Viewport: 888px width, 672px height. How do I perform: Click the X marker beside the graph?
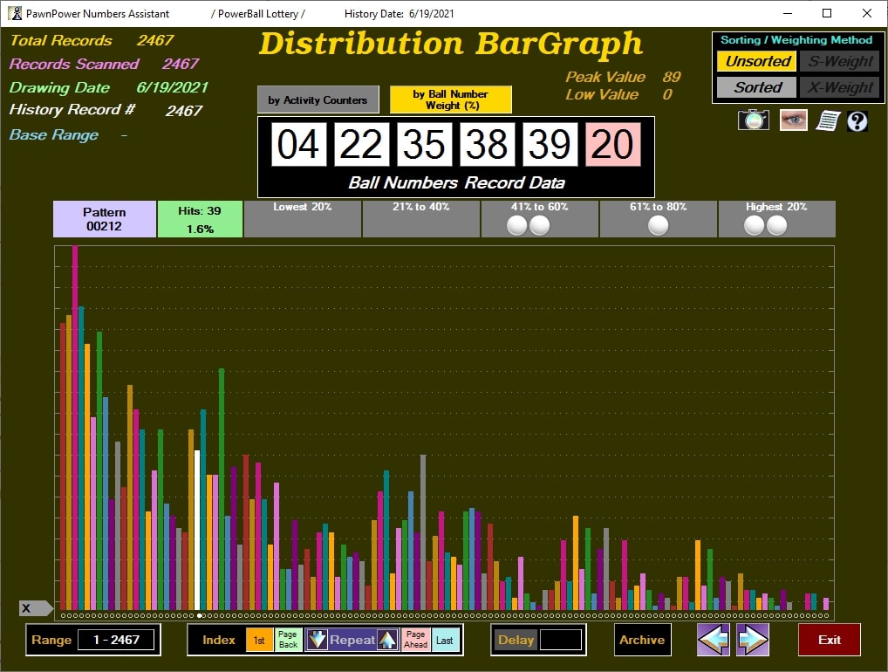(x=27, y=608)
